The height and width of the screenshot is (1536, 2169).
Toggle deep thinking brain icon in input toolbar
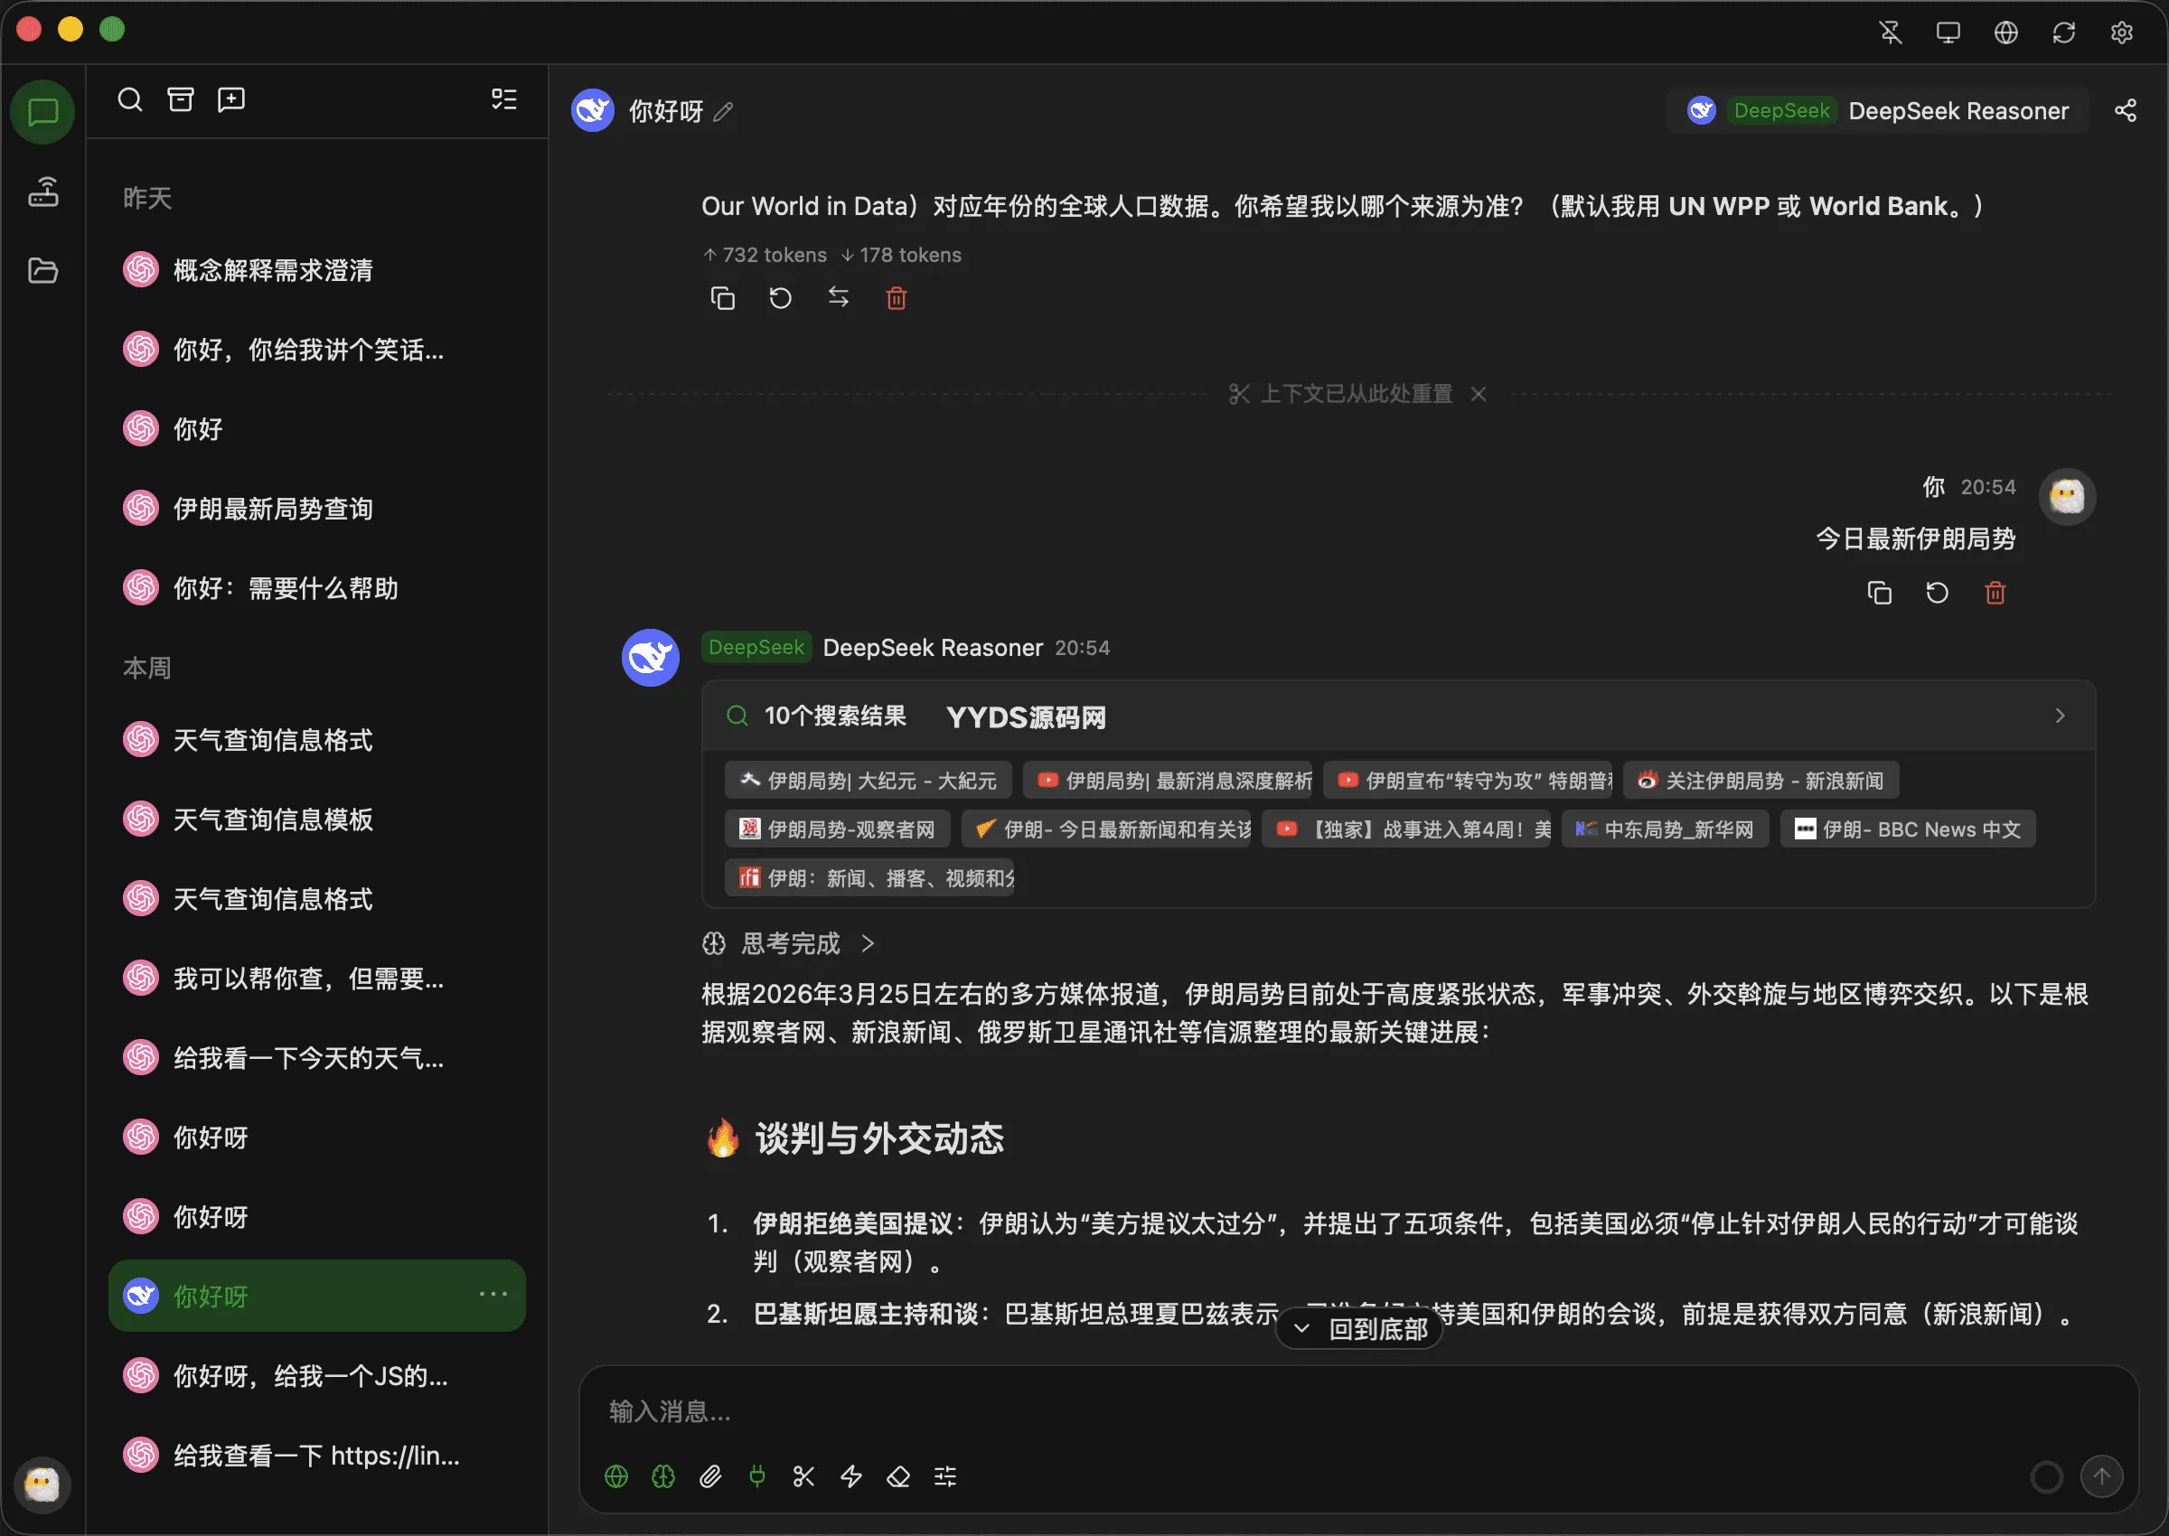(663, 1475)
